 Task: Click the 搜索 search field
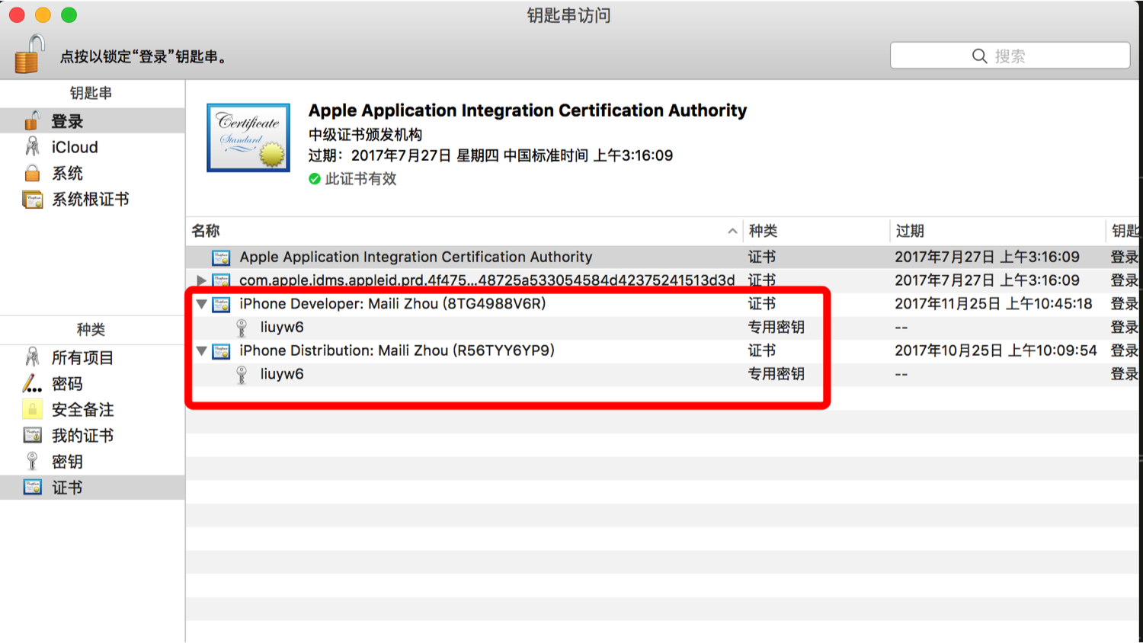coord(1010,56)
